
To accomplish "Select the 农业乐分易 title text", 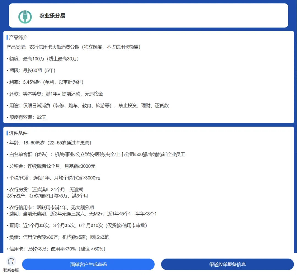I will 52,16.
